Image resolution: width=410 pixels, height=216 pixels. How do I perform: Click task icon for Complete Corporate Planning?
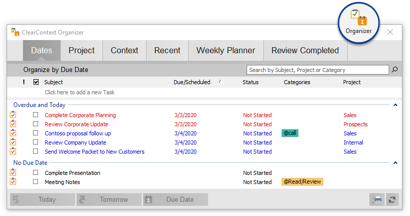13,115
